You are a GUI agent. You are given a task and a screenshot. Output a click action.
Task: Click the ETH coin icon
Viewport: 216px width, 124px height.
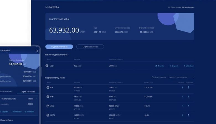click(48, 97)
